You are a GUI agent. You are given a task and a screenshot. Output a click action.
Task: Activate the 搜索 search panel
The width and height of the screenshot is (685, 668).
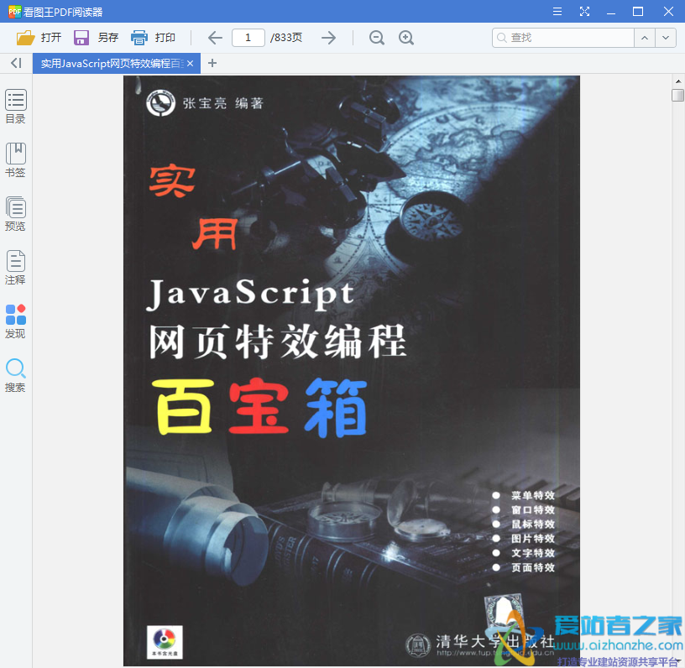pyautogui.click(x=15, y=374)
